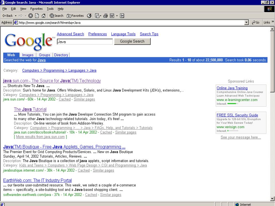This screenshot has height=206, width=275.
Task: Click the Discuss icon in the toolbar
Action: 122,16
